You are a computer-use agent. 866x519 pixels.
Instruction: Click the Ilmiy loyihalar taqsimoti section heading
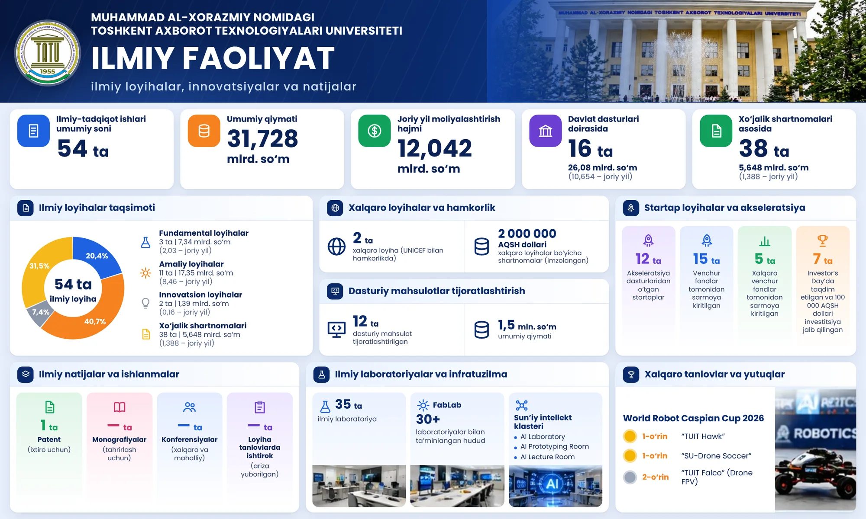click(x=97, y=208)
